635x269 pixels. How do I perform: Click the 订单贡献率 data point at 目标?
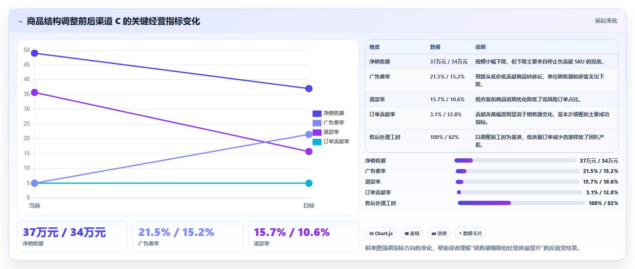pos(309,183)
